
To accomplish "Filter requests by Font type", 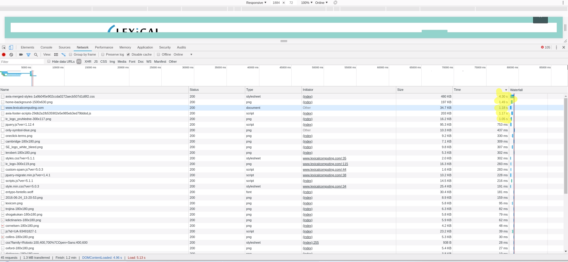I will click(x=132, y=62).
